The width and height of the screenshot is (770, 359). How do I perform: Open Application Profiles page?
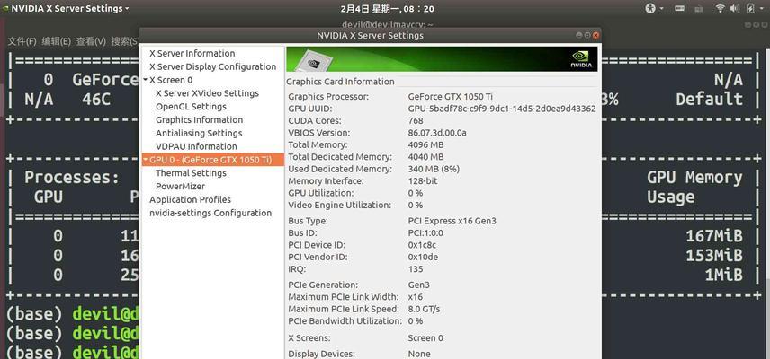click(x=190, y=199)
